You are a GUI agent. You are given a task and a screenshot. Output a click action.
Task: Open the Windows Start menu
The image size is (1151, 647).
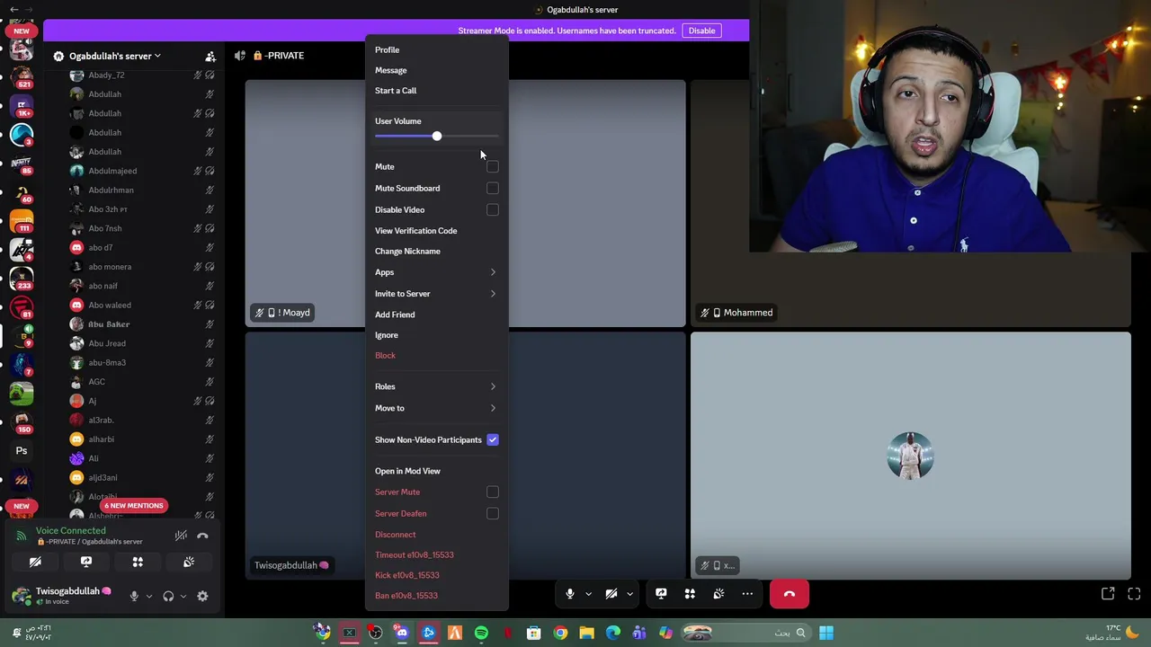point(826,634)
